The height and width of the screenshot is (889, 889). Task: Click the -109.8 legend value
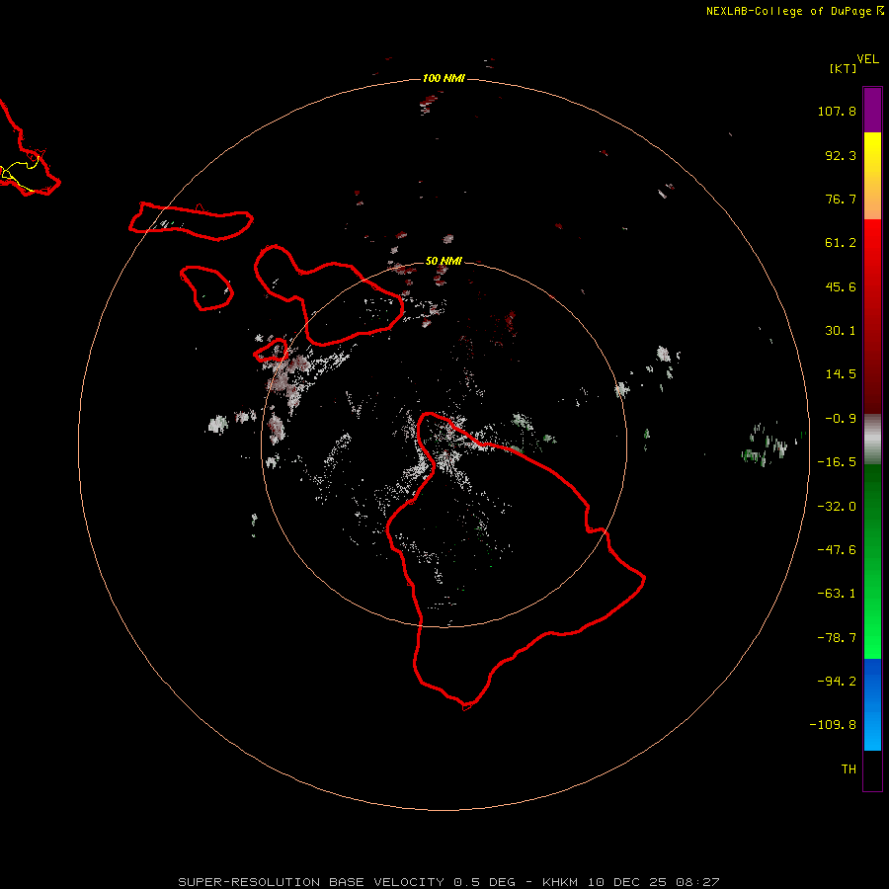pos(833,725)
